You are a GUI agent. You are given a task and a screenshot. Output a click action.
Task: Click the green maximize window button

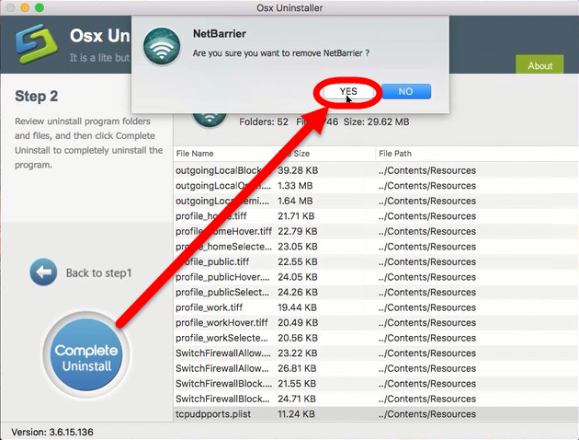click(x=46, y=8)
